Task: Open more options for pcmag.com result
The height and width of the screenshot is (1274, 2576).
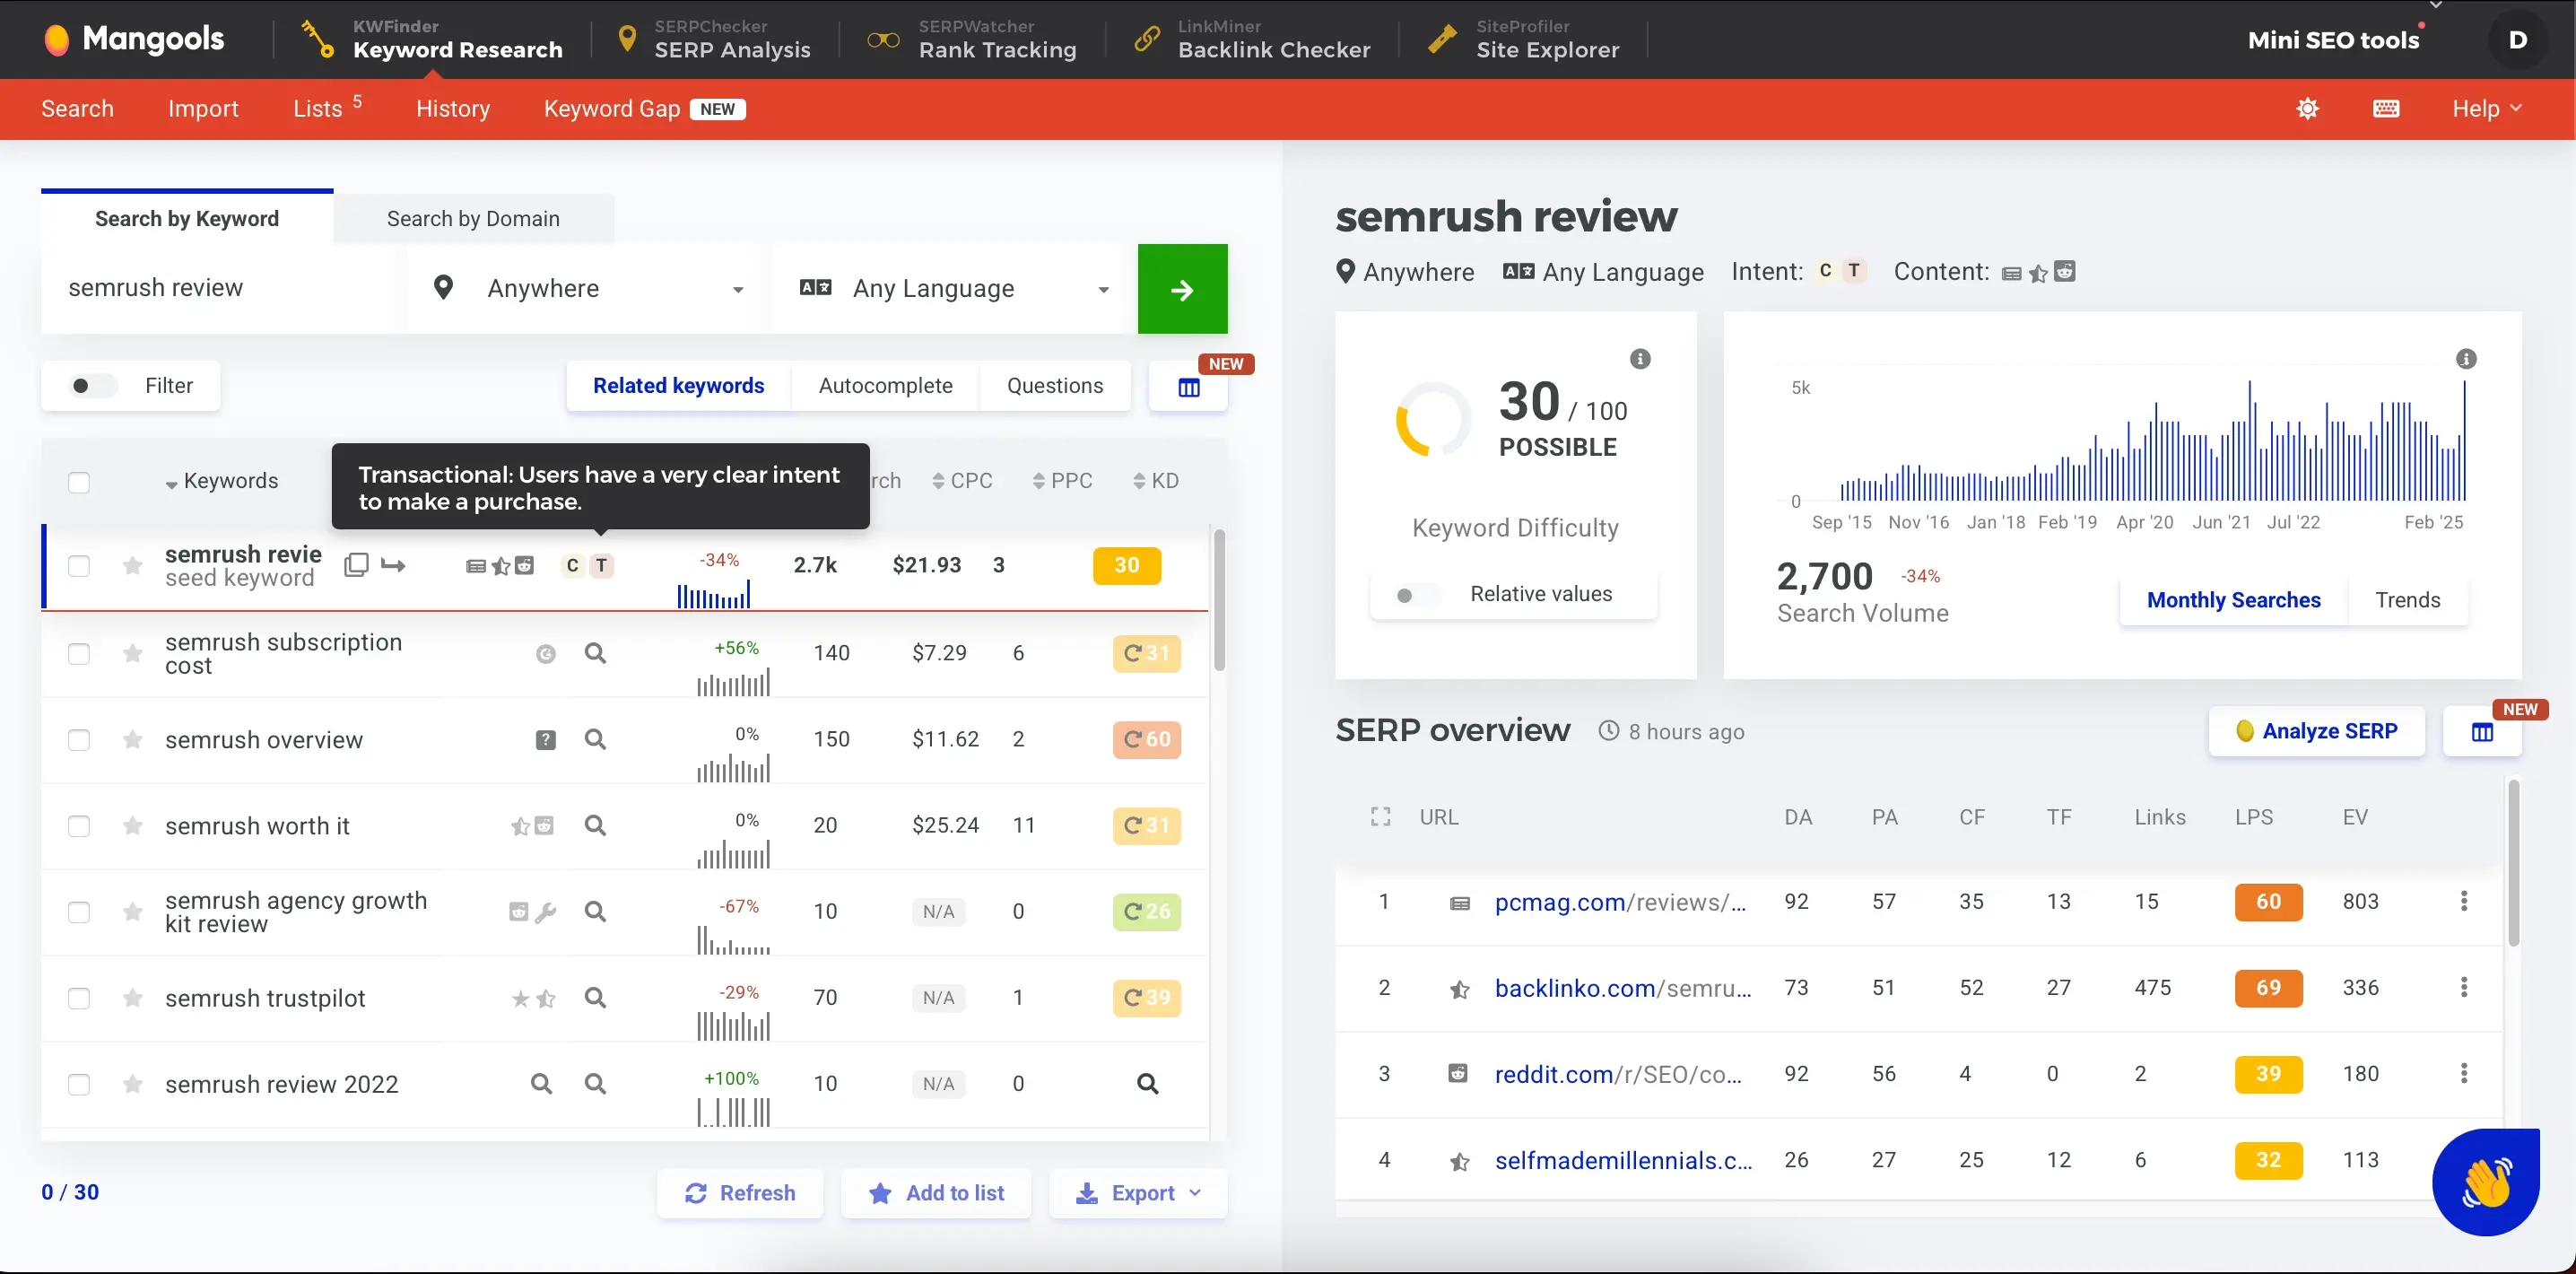Action: 2464,901
